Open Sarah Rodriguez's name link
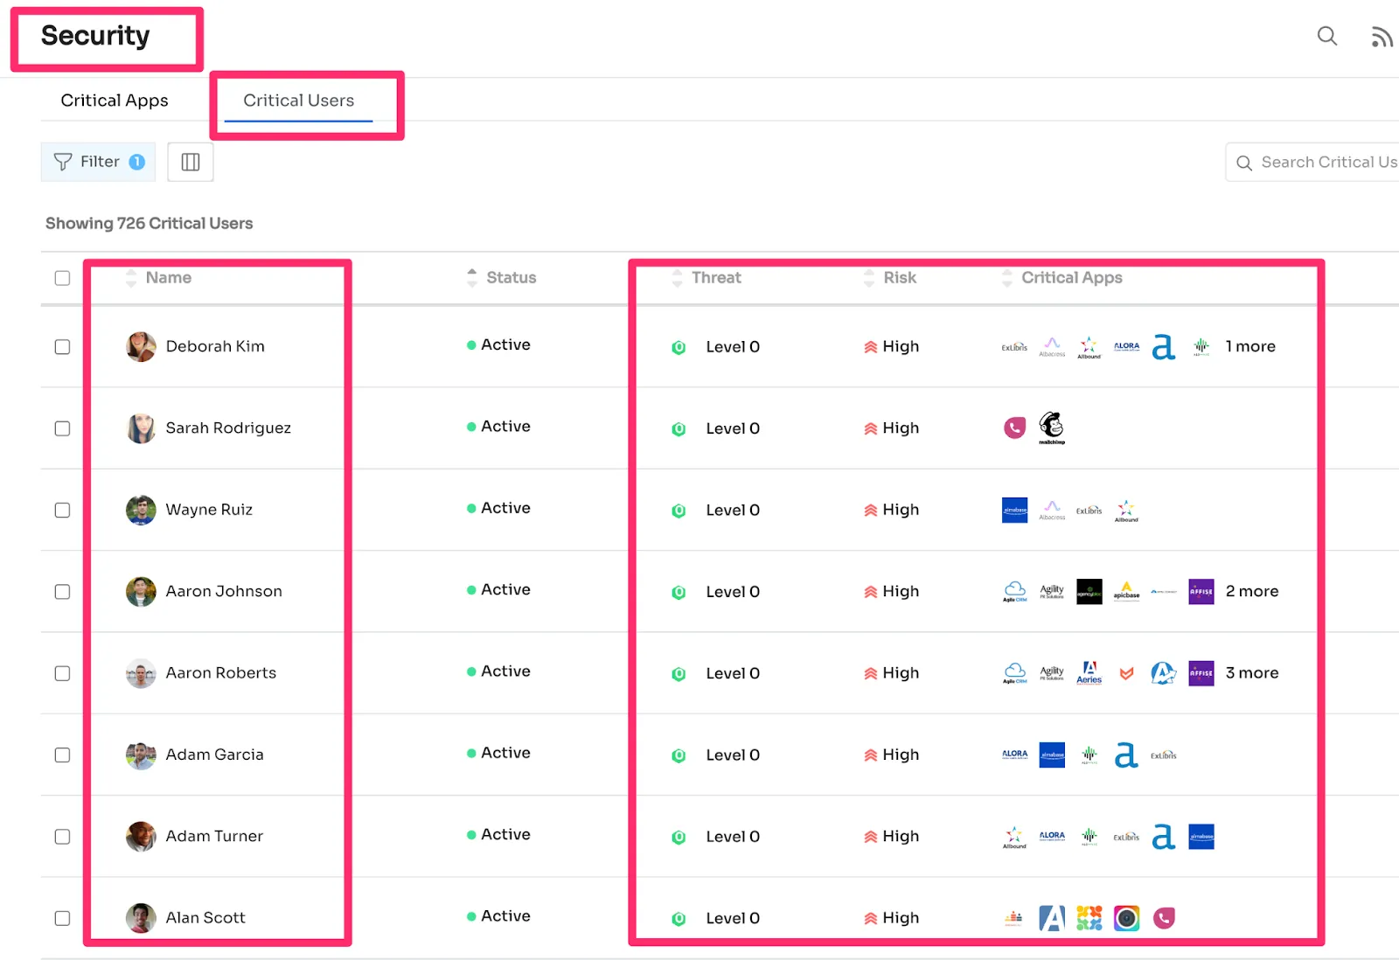Viewport: 1399px width, 960px height. [228, 428]
